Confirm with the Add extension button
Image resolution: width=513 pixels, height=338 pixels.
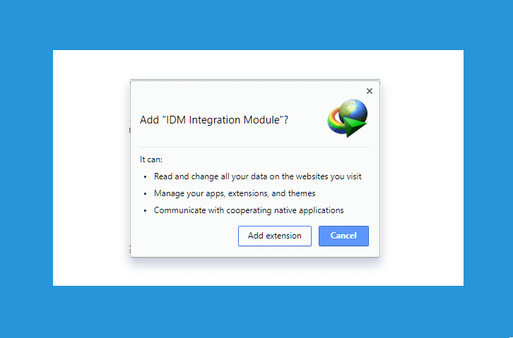tap(274, 236)
